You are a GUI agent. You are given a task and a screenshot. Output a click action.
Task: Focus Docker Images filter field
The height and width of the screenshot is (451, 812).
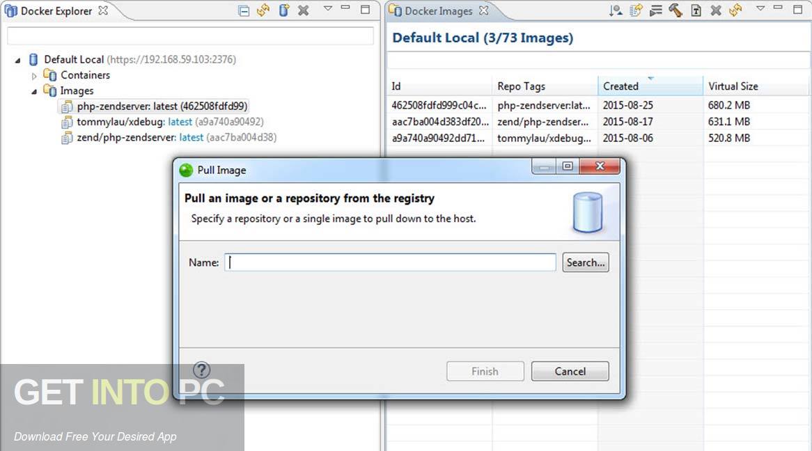click(x=598, y=60)
